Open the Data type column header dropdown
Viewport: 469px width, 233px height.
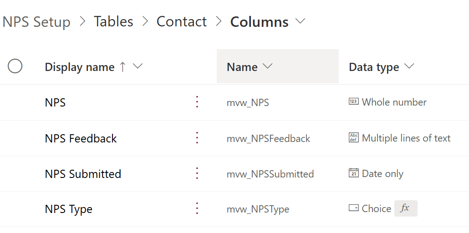tap(409, 66)
